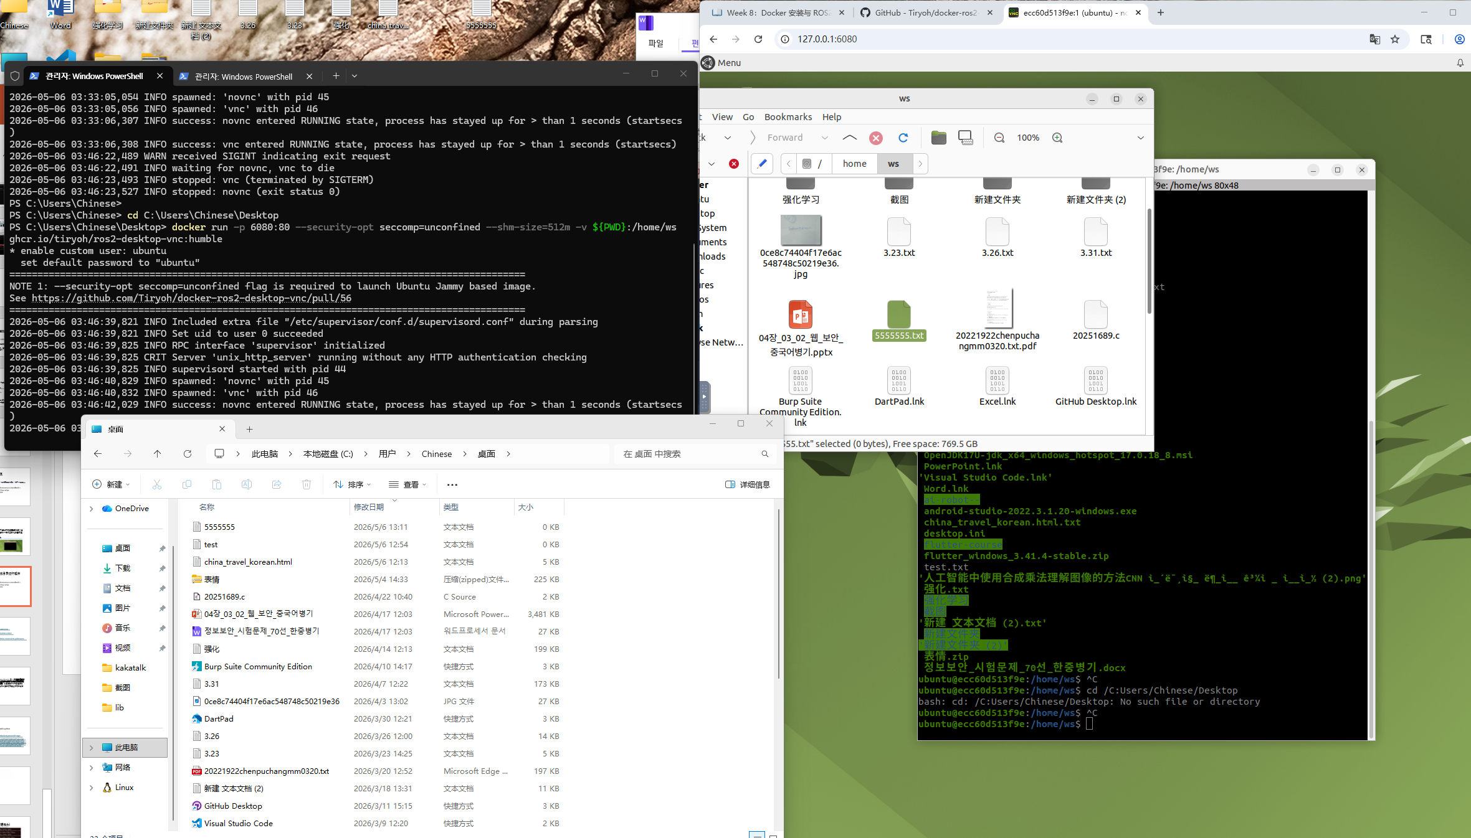Click the paste icon in Explorer toolbar
The width and height of the screenshot is (1471, 838).
pyautogui.click(x=217, y=484)
